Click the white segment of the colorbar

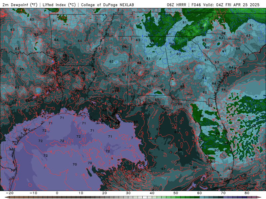click(145, 197)
